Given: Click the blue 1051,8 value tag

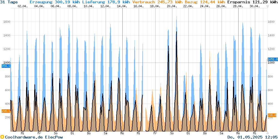Looking at the screenshot, I should tap(272, 59).
